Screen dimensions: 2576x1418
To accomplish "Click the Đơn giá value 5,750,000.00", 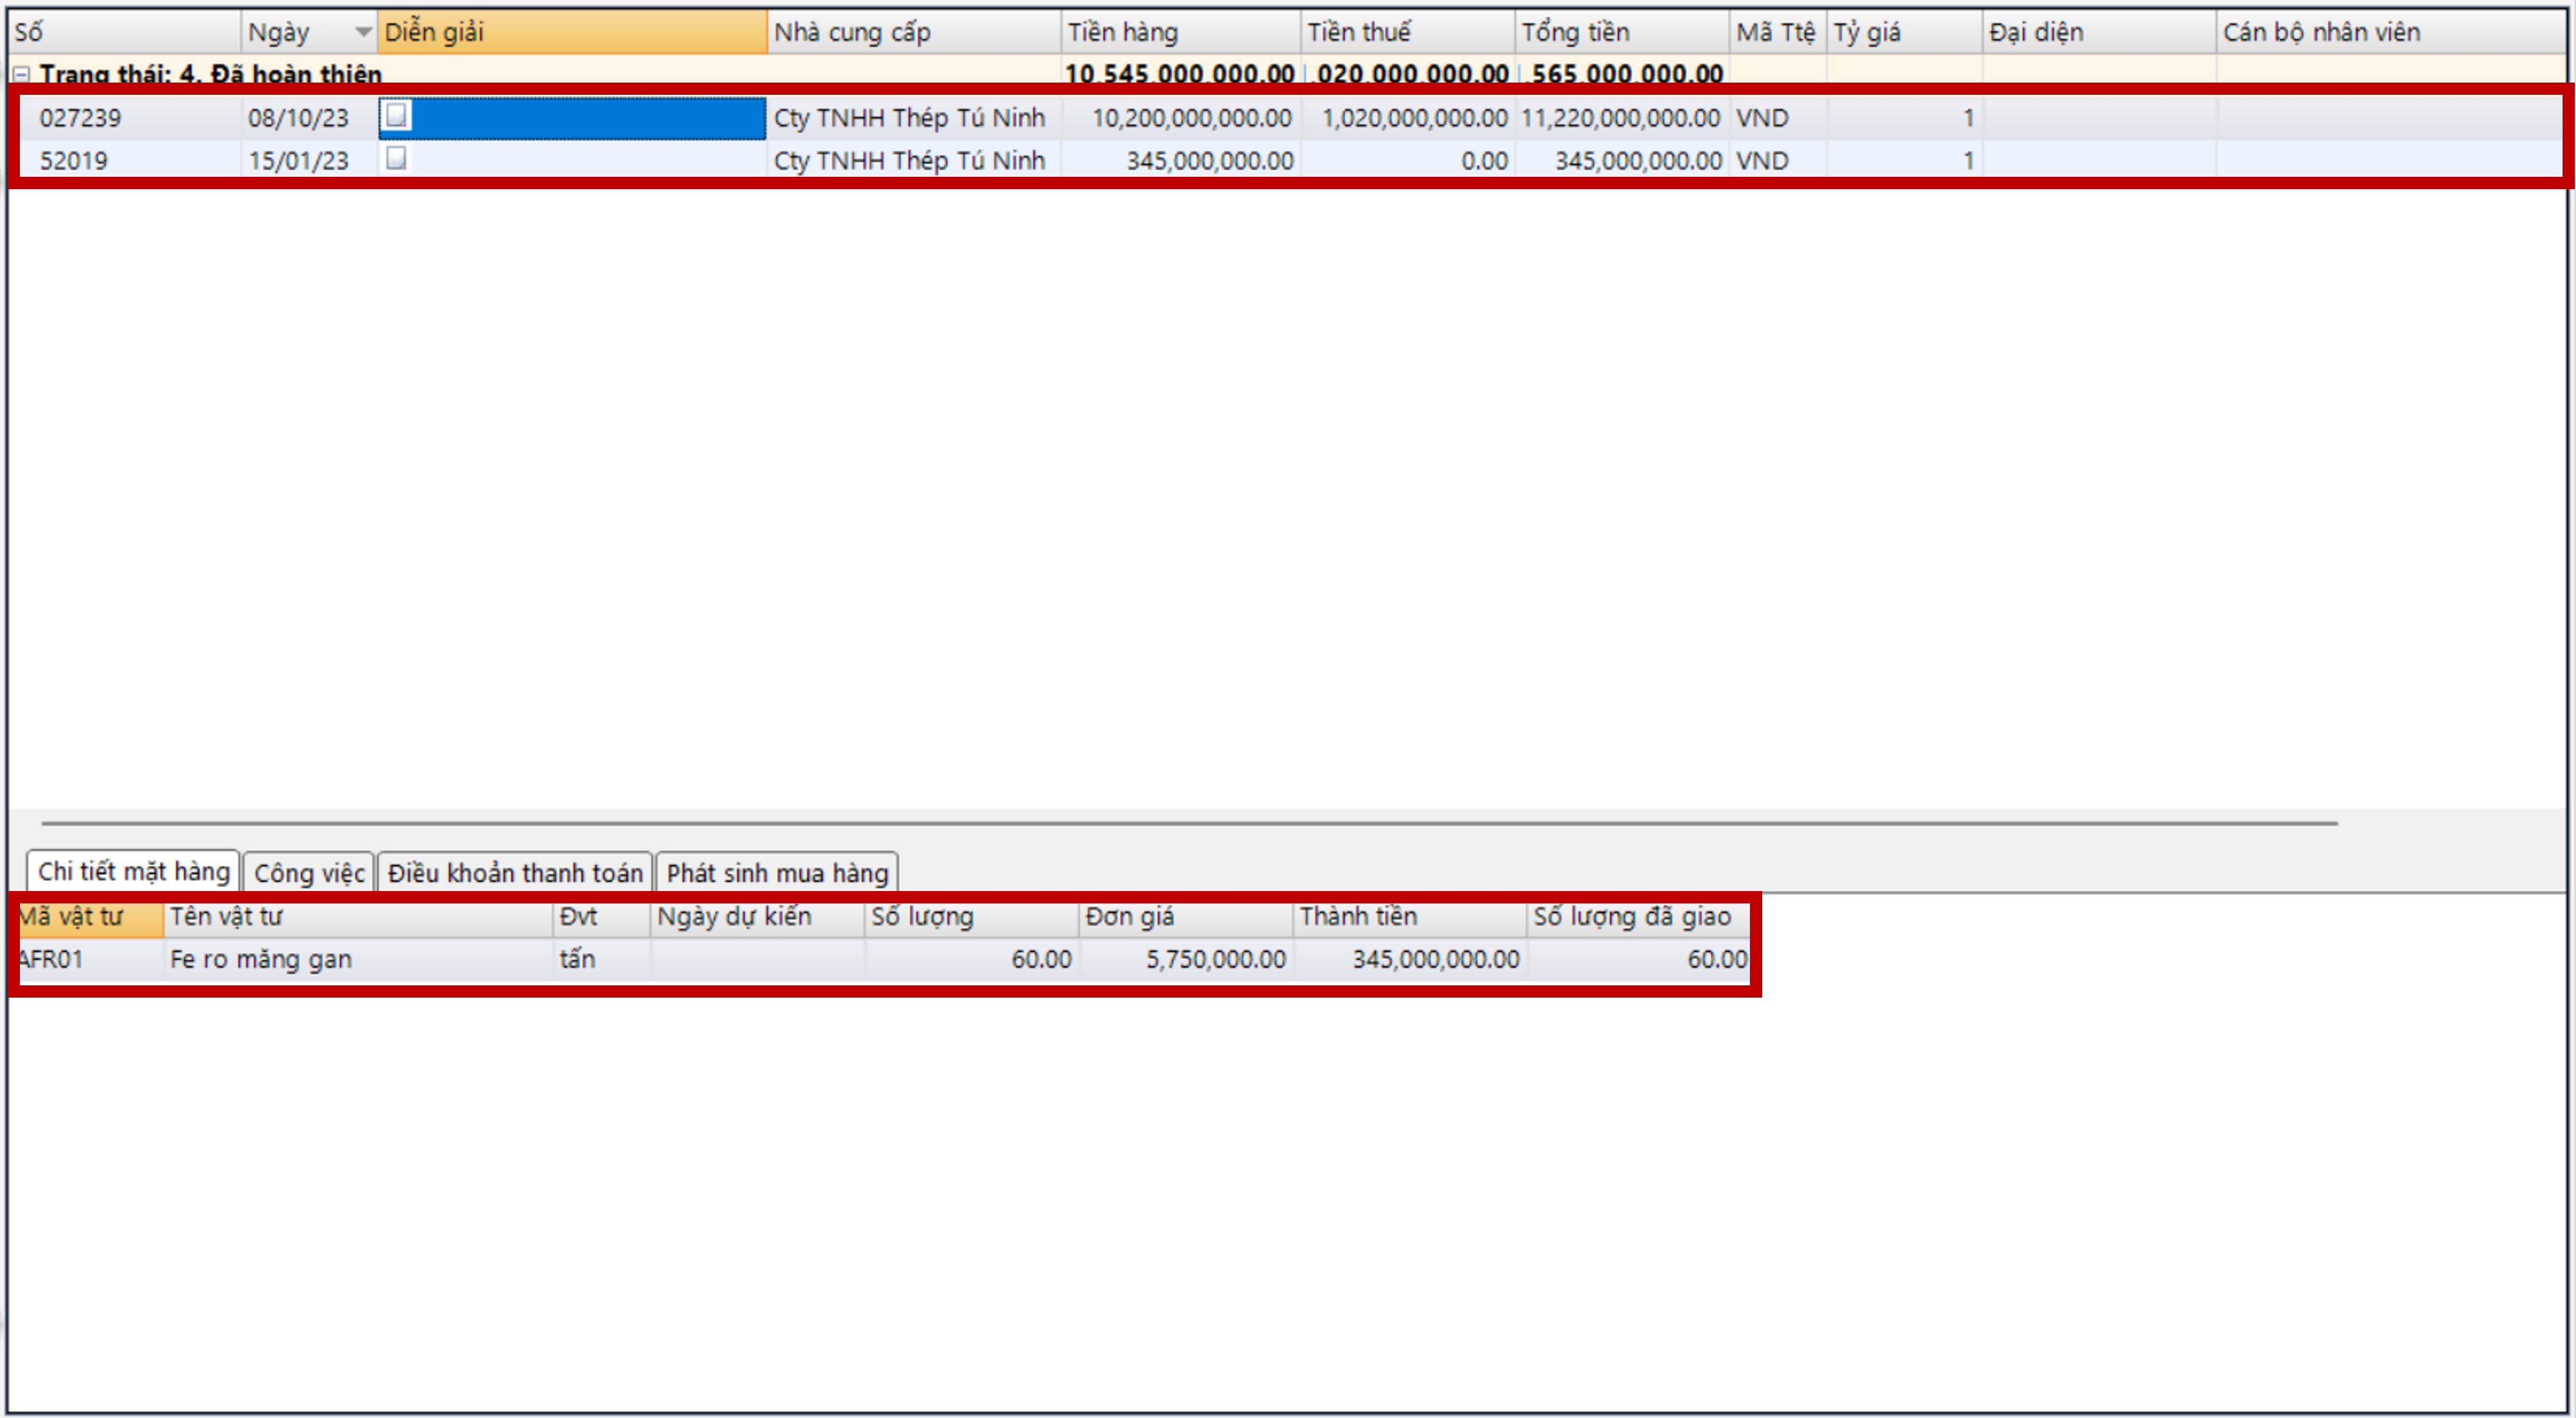I will [x=1214, y=959].
